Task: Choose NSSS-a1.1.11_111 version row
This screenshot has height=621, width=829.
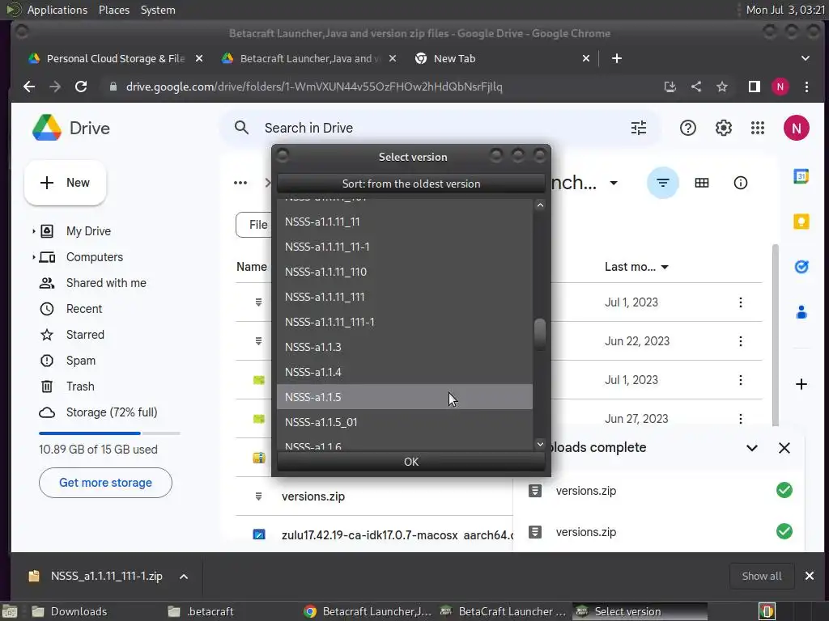Action: pos(405,297)
